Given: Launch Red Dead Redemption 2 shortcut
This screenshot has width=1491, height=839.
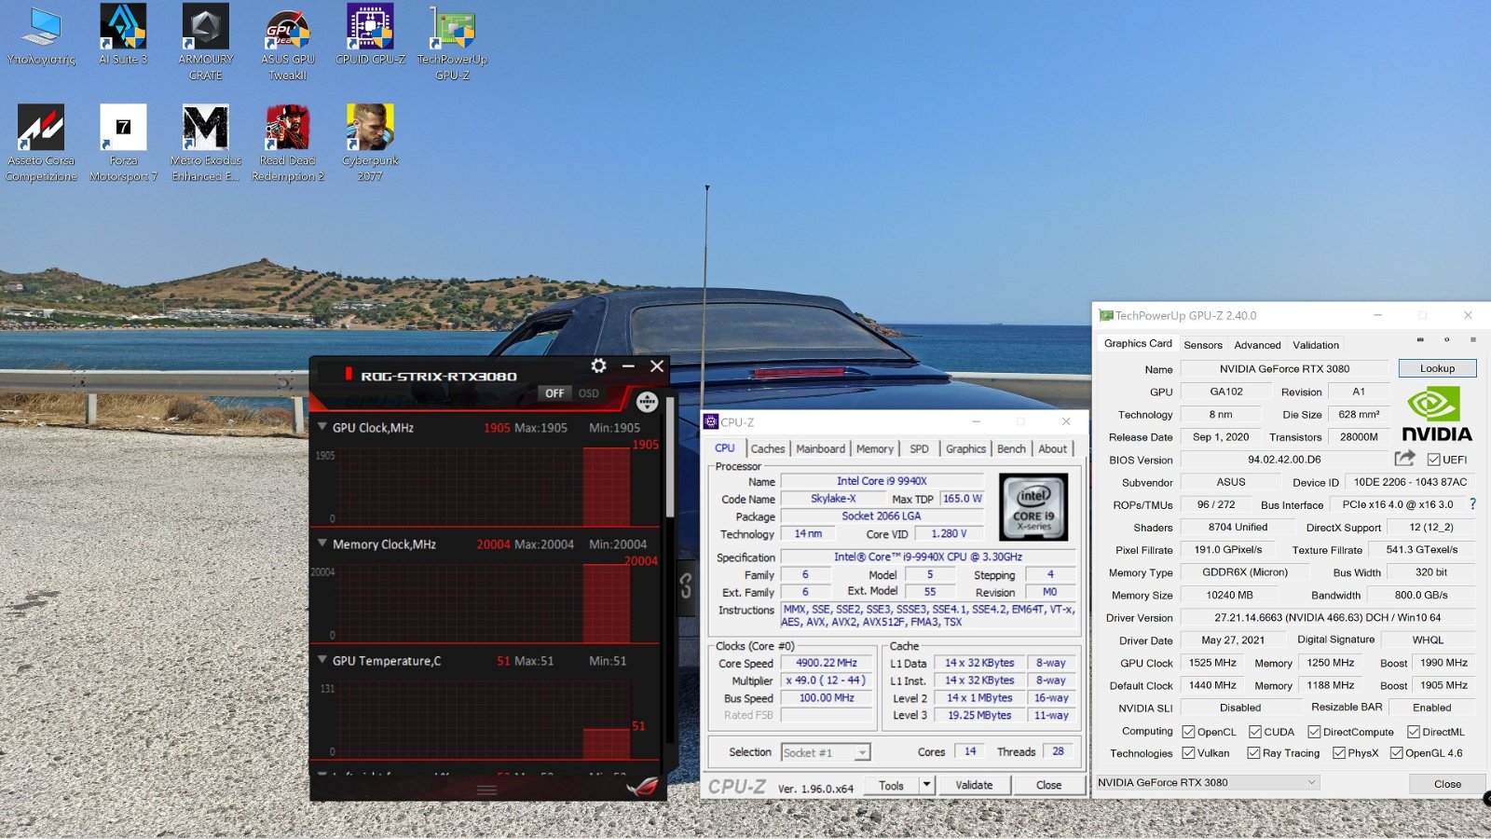Looking at the screenshot, I should pyautogui.click(x=287, y=144).
